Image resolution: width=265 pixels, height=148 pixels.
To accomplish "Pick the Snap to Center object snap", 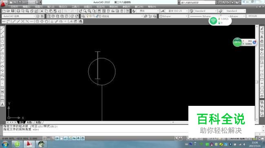I will [38, 21].
